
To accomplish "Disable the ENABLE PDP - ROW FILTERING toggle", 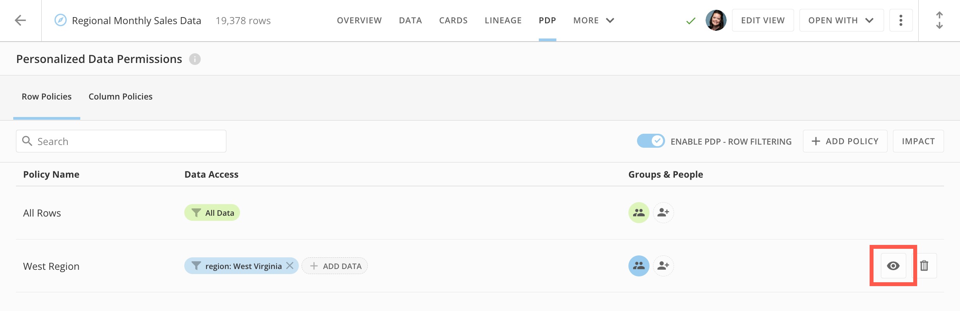I will [x=651, y=141].
